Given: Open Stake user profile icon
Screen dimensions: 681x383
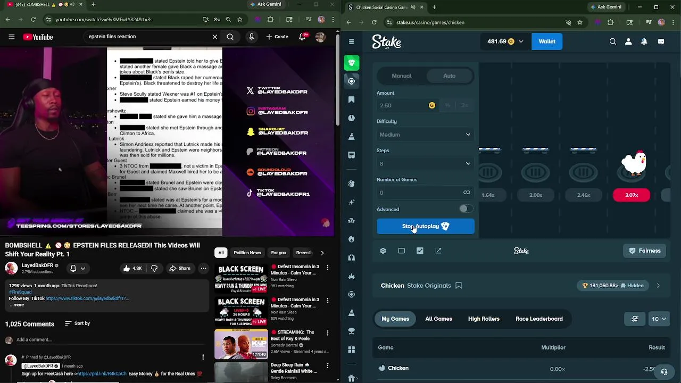Looking at the screenshot, I should (x=628, y=41).
